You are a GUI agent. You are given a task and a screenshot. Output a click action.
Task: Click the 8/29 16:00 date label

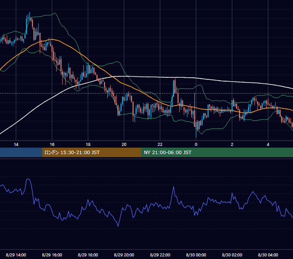52,255
